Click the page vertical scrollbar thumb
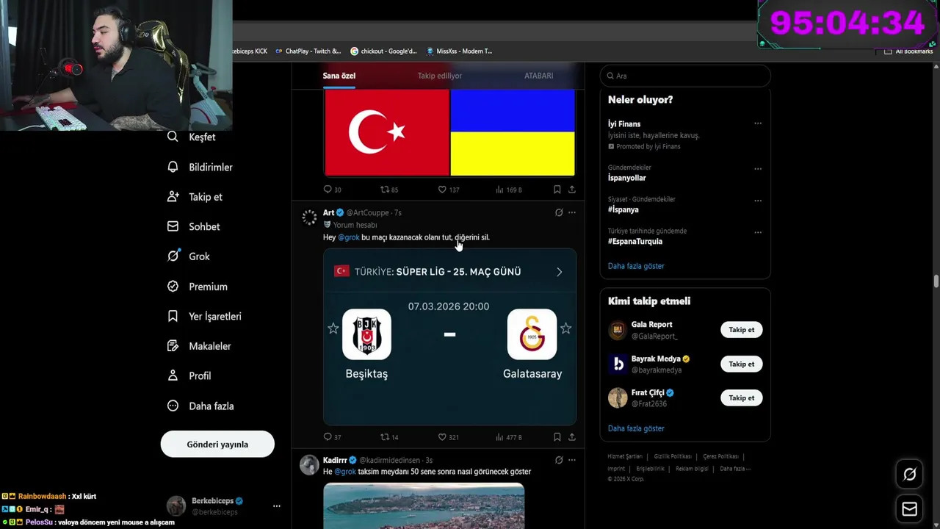Viewport: 940px width, 529px height. (936, 282)
